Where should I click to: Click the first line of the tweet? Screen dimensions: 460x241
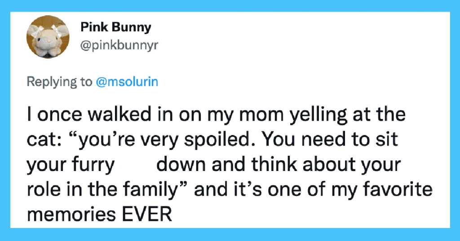point(217,114)
